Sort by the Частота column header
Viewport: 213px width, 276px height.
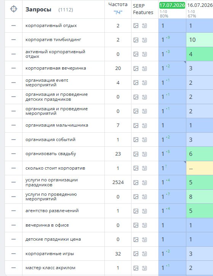118,5
